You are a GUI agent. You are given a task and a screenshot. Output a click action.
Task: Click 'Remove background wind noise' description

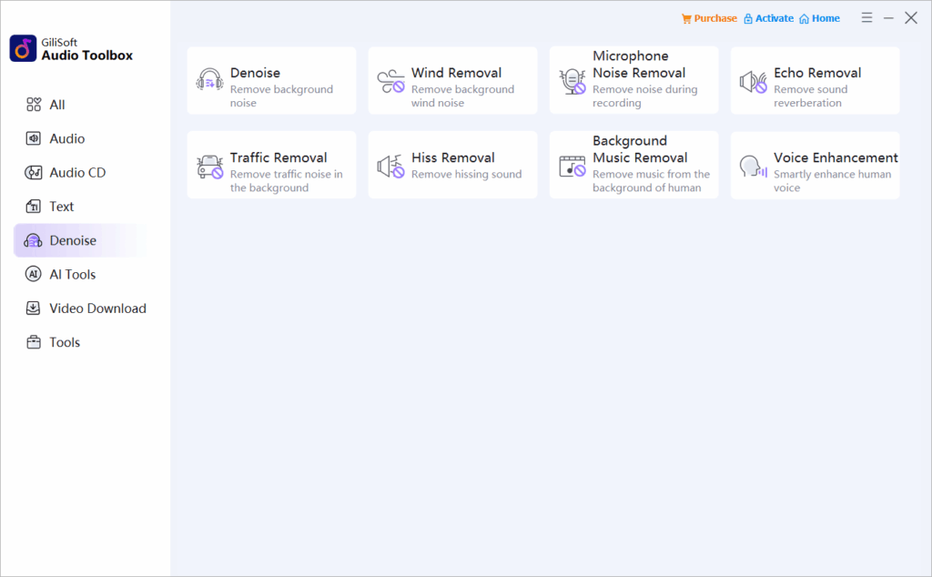[x=462, y=96]
